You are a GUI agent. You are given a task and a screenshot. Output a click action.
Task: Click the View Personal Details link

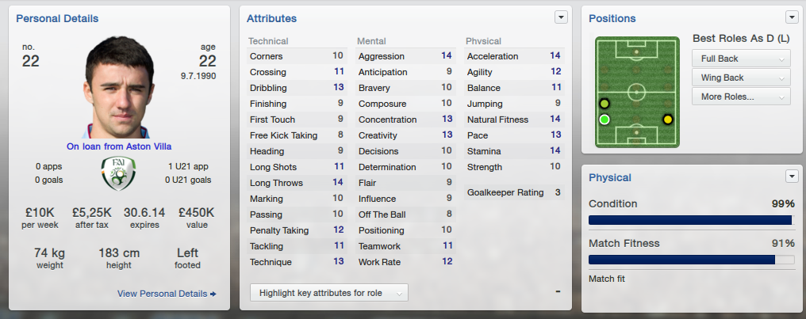[x=162, y=294]
